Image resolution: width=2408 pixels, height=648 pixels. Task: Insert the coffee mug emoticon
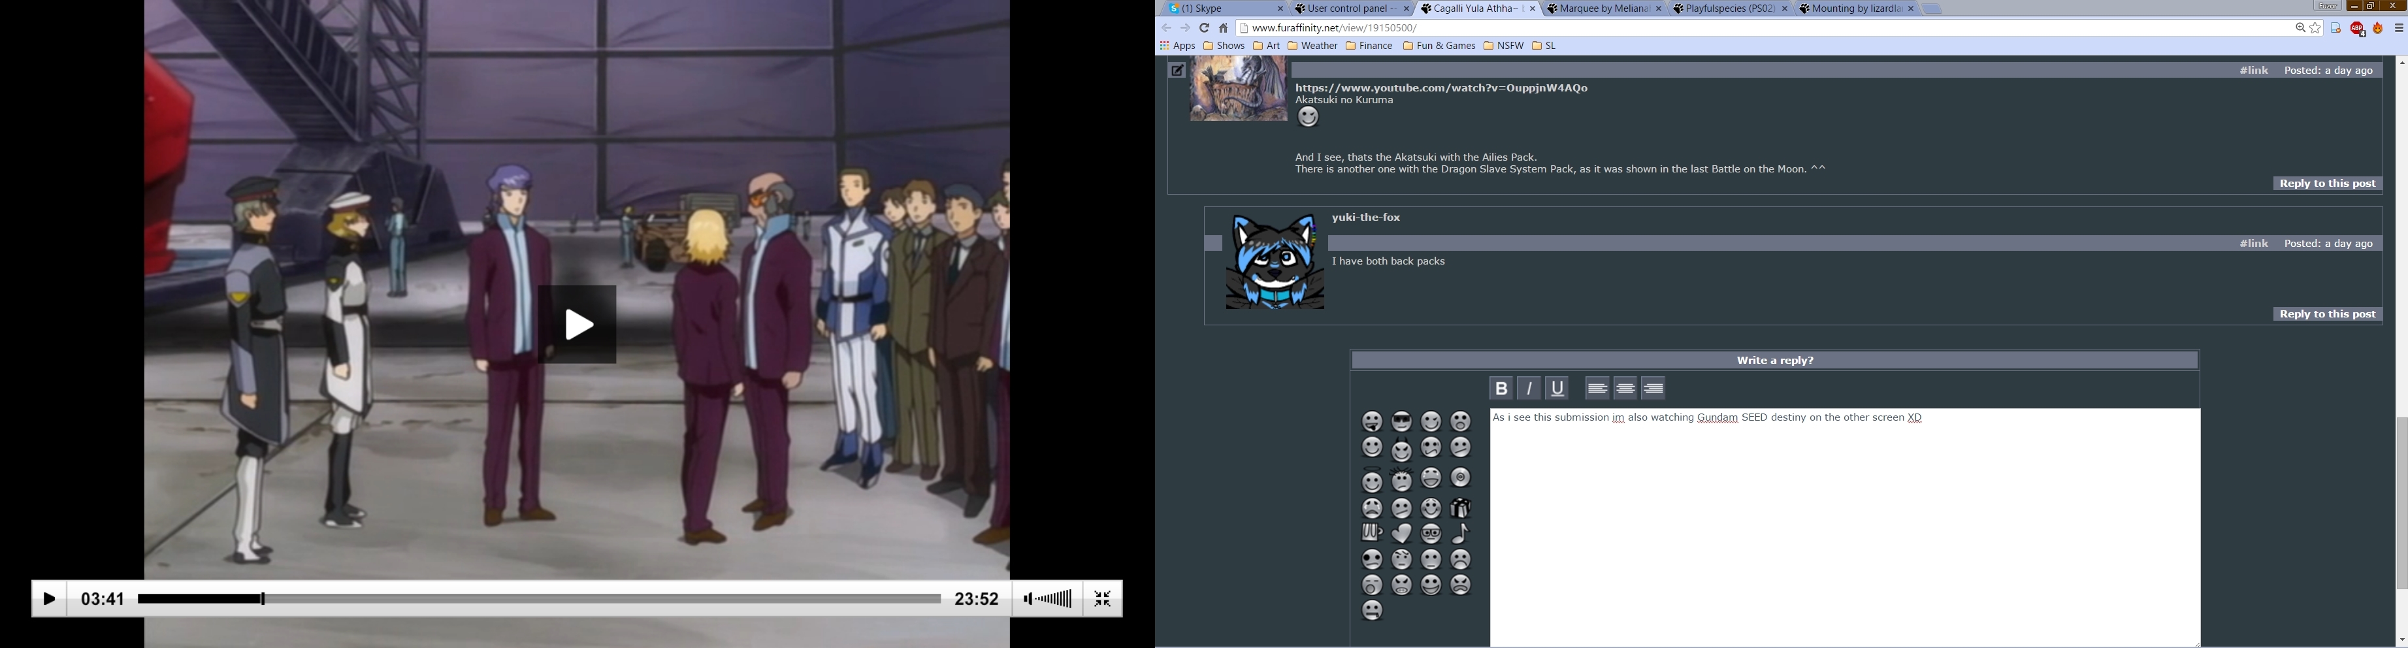click(1373, 533)
